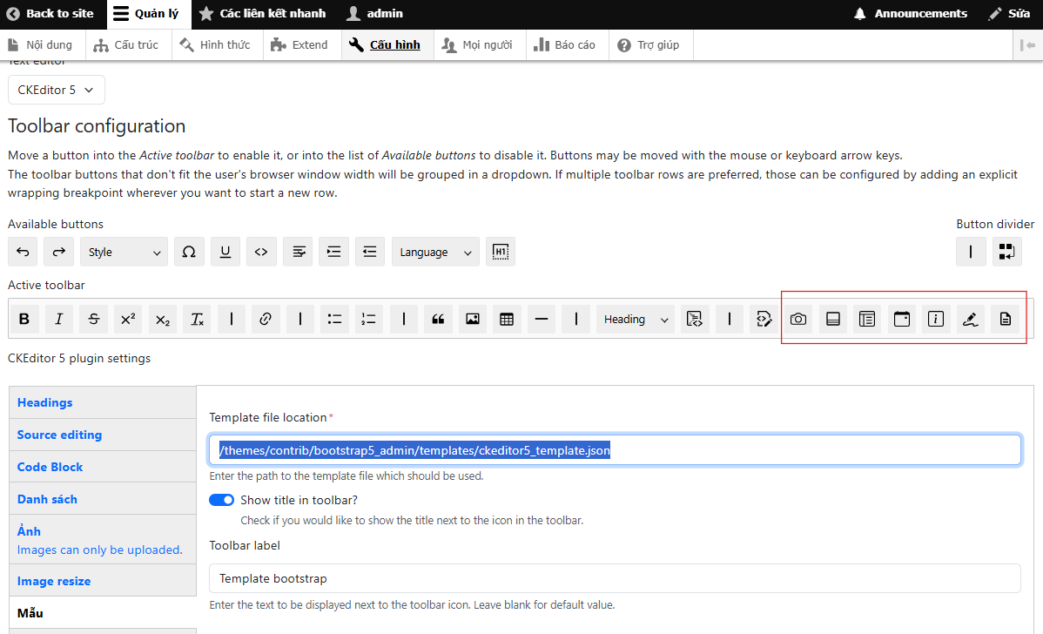The image size is (1043, 634).
Task: Click the wrapping breakpoint button beside the divider
Action: click(1007, 253)
